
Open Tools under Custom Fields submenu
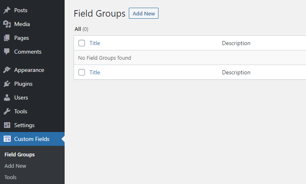point(11,177)
